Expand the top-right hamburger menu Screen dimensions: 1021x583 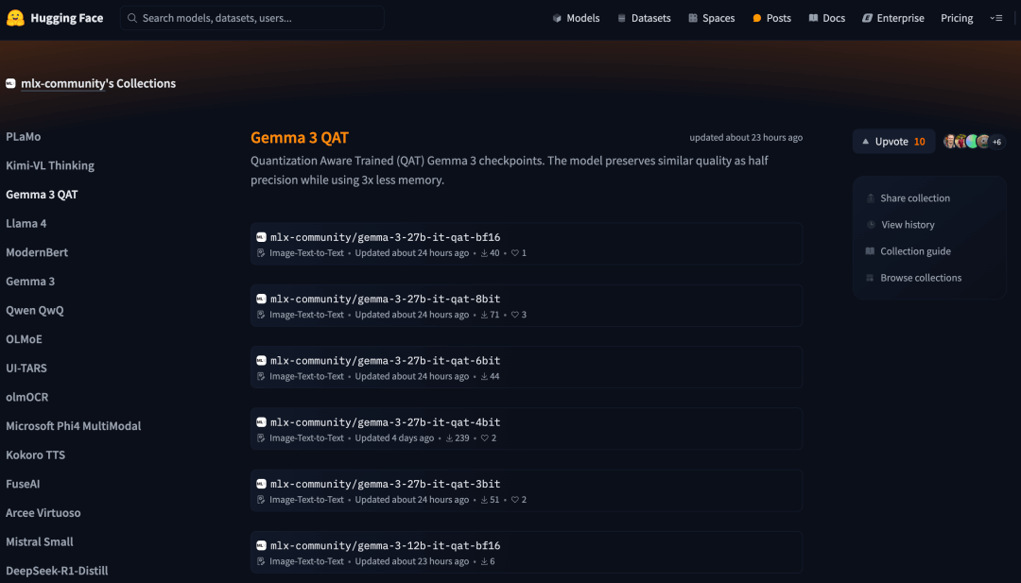pos(995,18)
